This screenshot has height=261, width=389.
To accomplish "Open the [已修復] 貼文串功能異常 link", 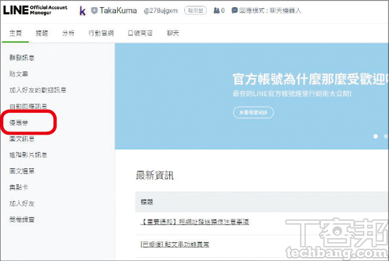I will [x=174, y=244].
